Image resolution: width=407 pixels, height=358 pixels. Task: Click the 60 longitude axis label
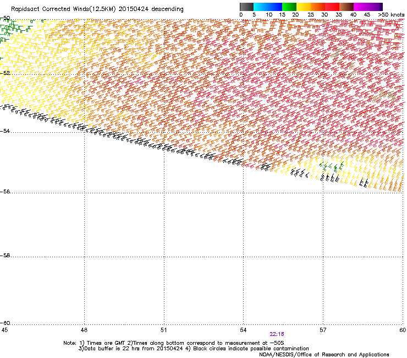(403, 330)
